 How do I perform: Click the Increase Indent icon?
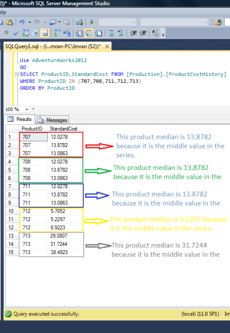point(143,33)
